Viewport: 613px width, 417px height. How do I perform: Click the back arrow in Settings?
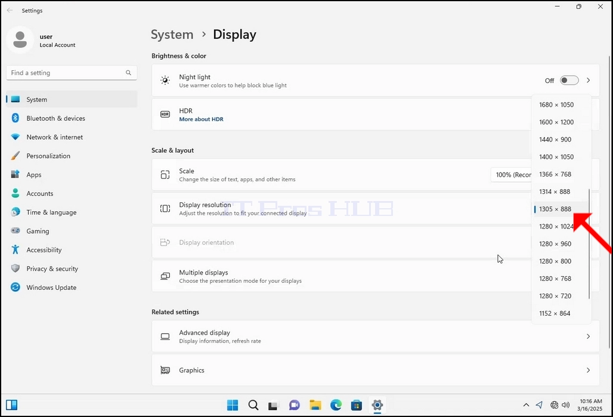[10, 11]
